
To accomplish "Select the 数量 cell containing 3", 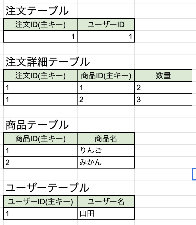I will tap(163, 100).
